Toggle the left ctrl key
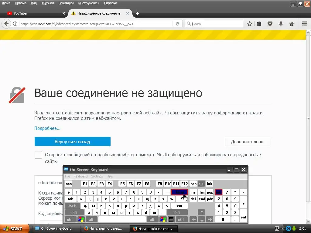Viewport: 311px width, 233px height. click(x=70, y=219)
